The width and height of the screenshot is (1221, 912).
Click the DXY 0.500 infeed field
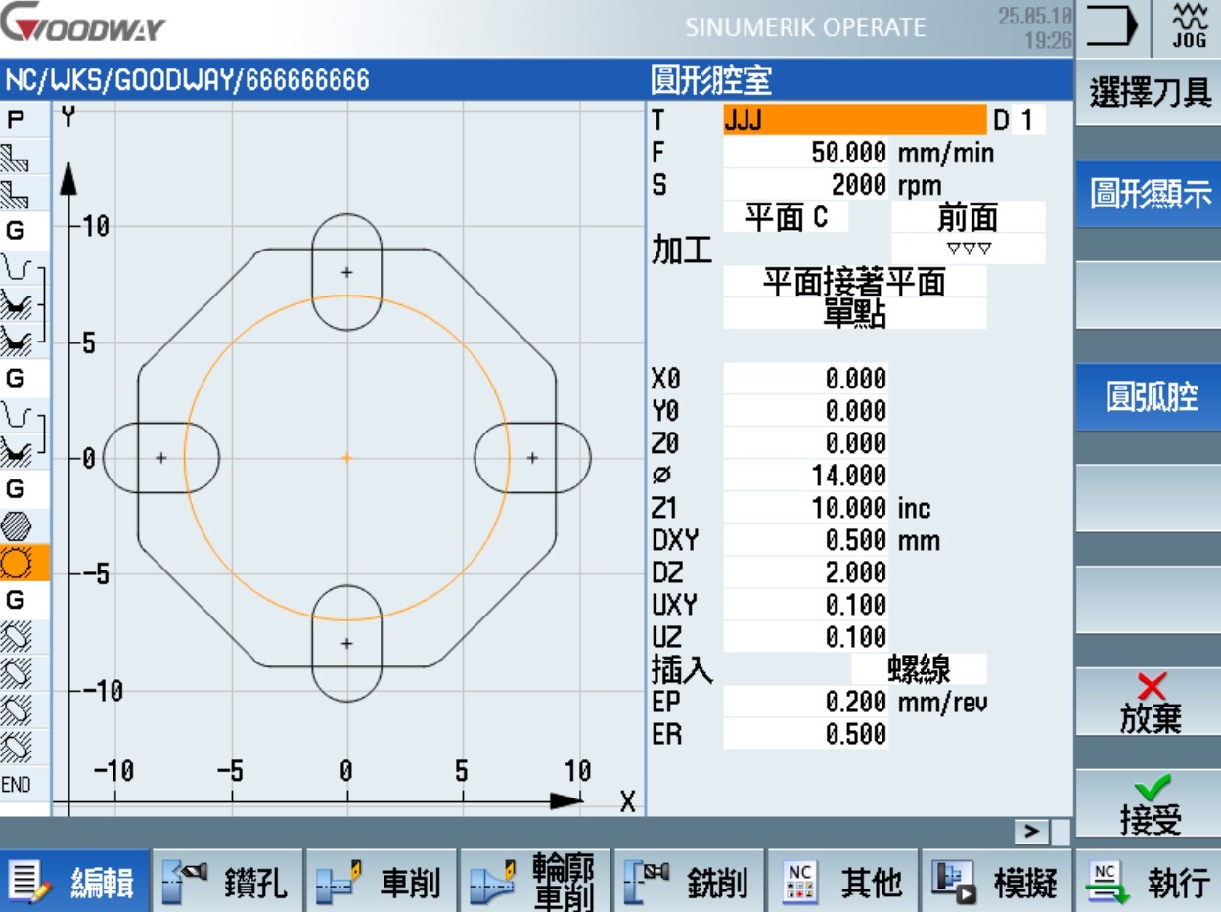(805, 540)
